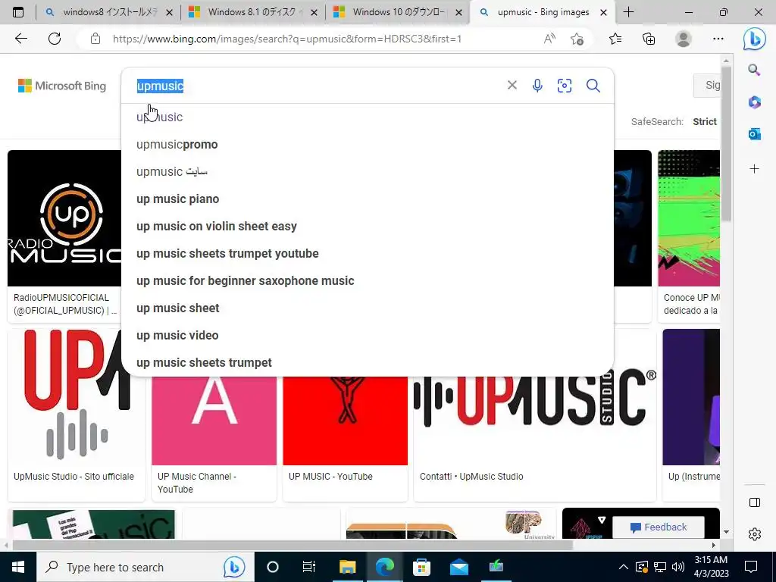
Task: Choose suggestion 'upmusicpromo'
Action: click(x=368, y=145)
